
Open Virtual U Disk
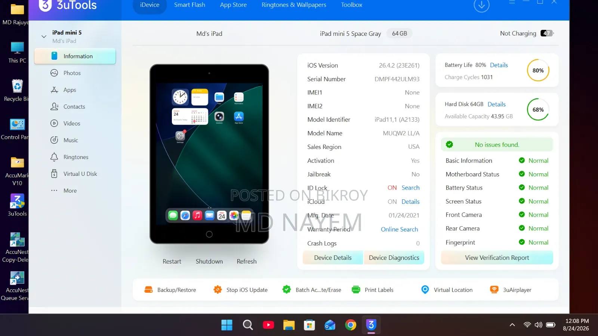coord(80,174)
